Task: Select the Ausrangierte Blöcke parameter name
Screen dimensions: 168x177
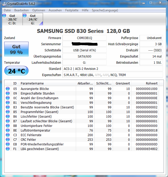Action: click(35, 89)
